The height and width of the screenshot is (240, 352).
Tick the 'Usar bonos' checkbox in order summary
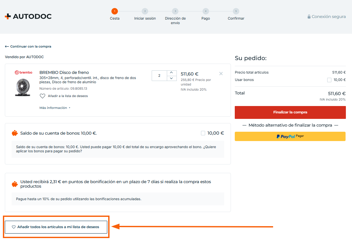click(x=329, y=80)
